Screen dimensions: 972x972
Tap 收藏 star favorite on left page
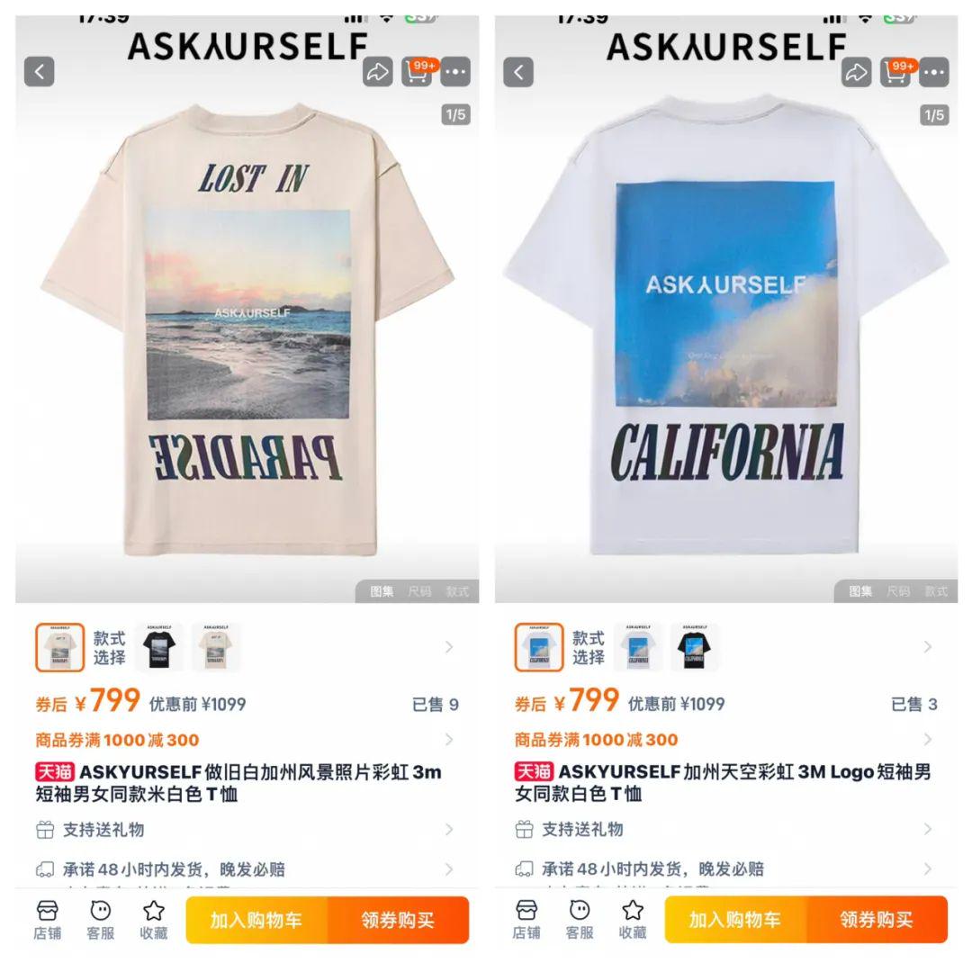[x=154, y=920]
